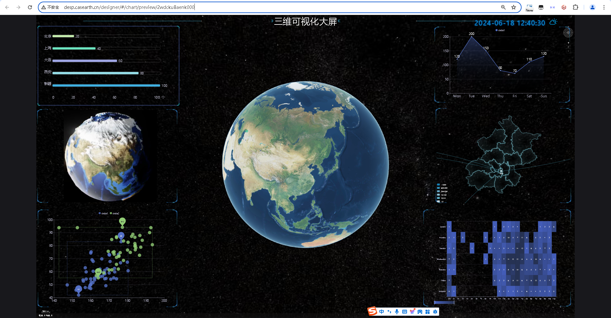Screen dimensions: 611x318
Task: Click the 三维可视化大屏 title
Action: point(305,22)
